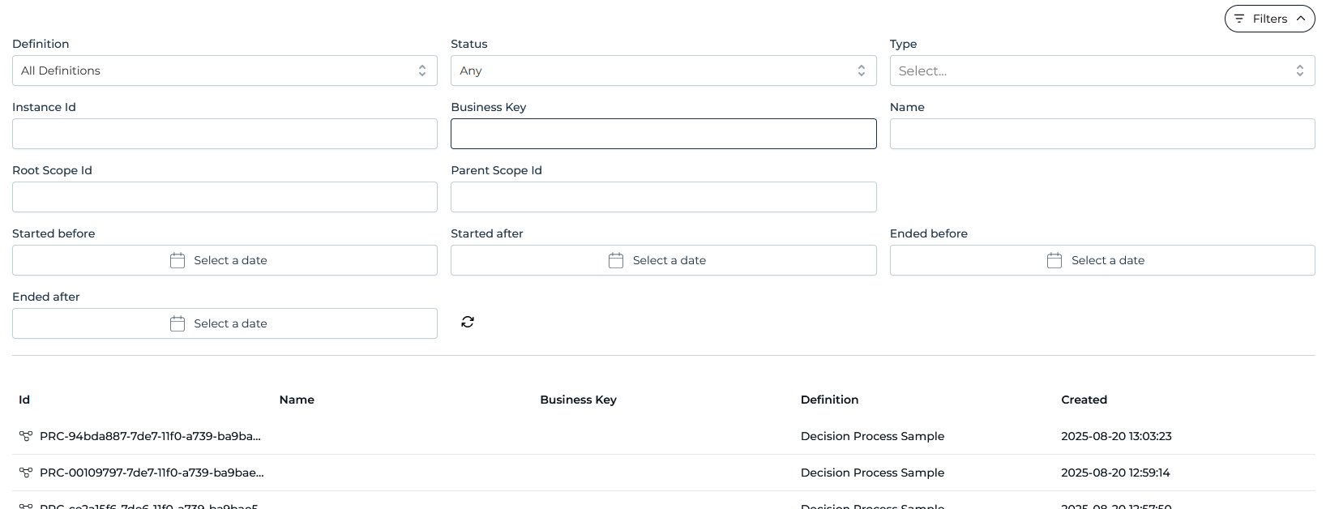Image resolution: width=1326 pixels, height=509 pixels.
Task: Click the refresh icon beside Ended after
Action: tap(468, 322)
